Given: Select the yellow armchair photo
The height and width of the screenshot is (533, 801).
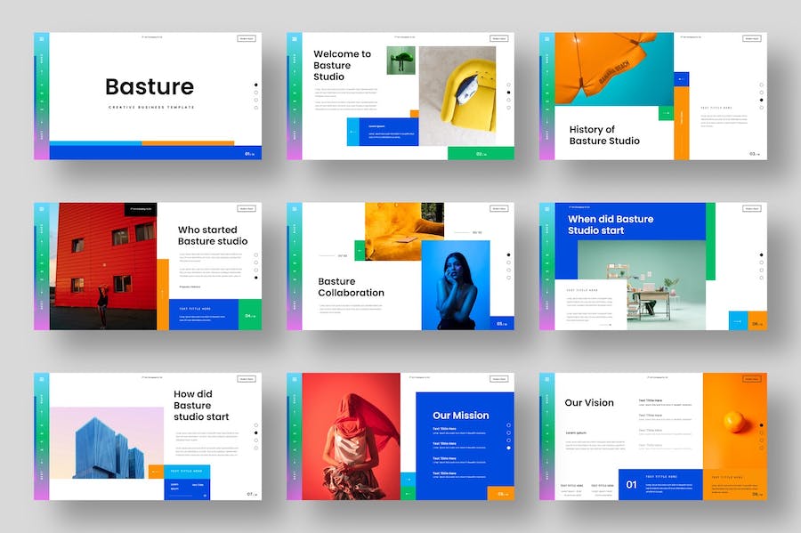Looking at the screenshot, I should coord(457,95).
